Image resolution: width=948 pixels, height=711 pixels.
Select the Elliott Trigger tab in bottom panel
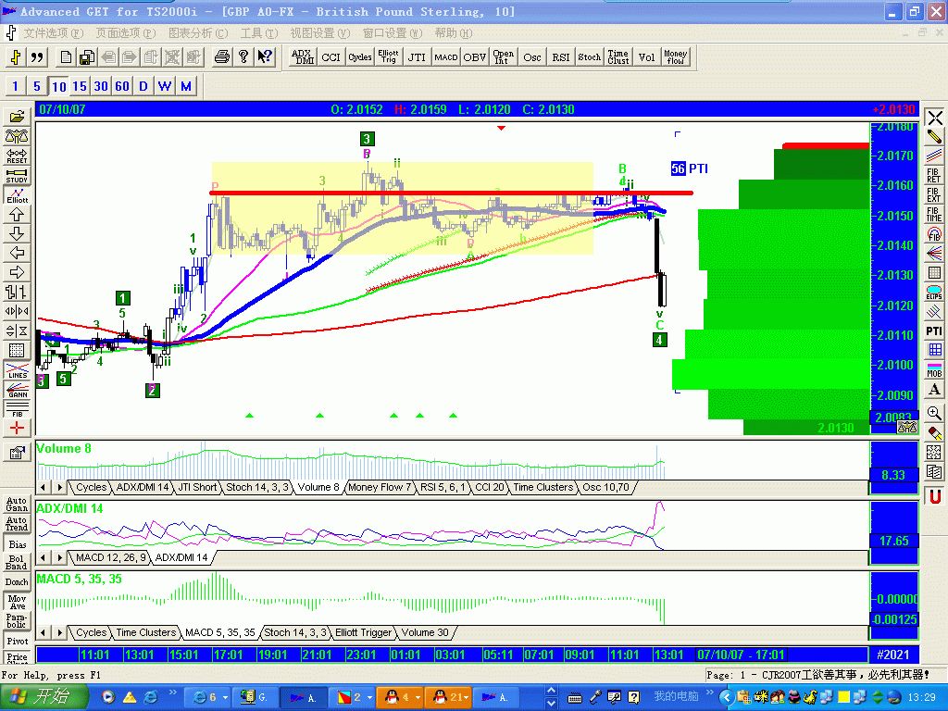[363, 632]
